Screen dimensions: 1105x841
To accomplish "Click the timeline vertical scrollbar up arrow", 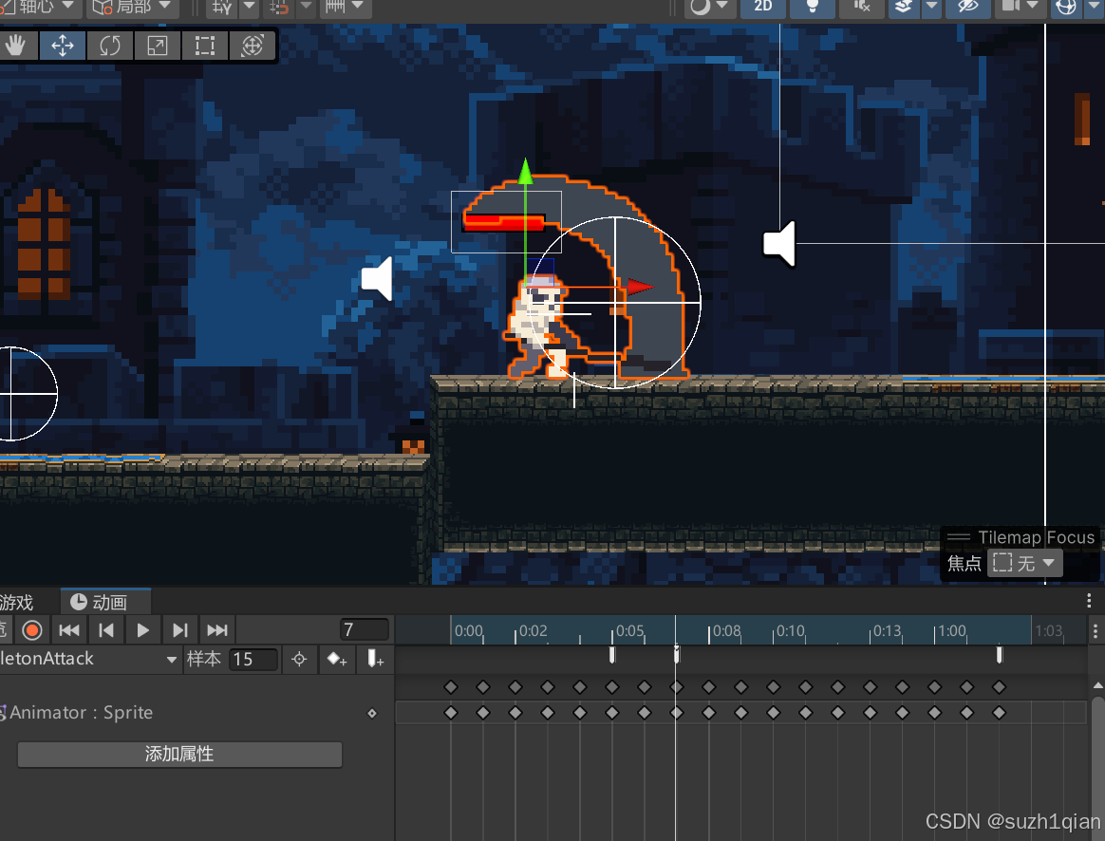I will (x=1098, y=685).
